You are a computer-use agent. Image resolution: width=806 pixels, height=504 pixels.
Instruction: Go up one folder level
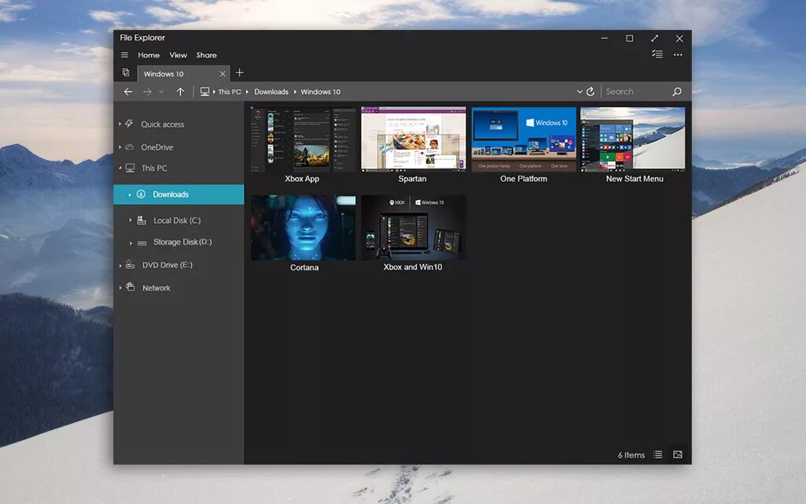(x=180, y=91)
